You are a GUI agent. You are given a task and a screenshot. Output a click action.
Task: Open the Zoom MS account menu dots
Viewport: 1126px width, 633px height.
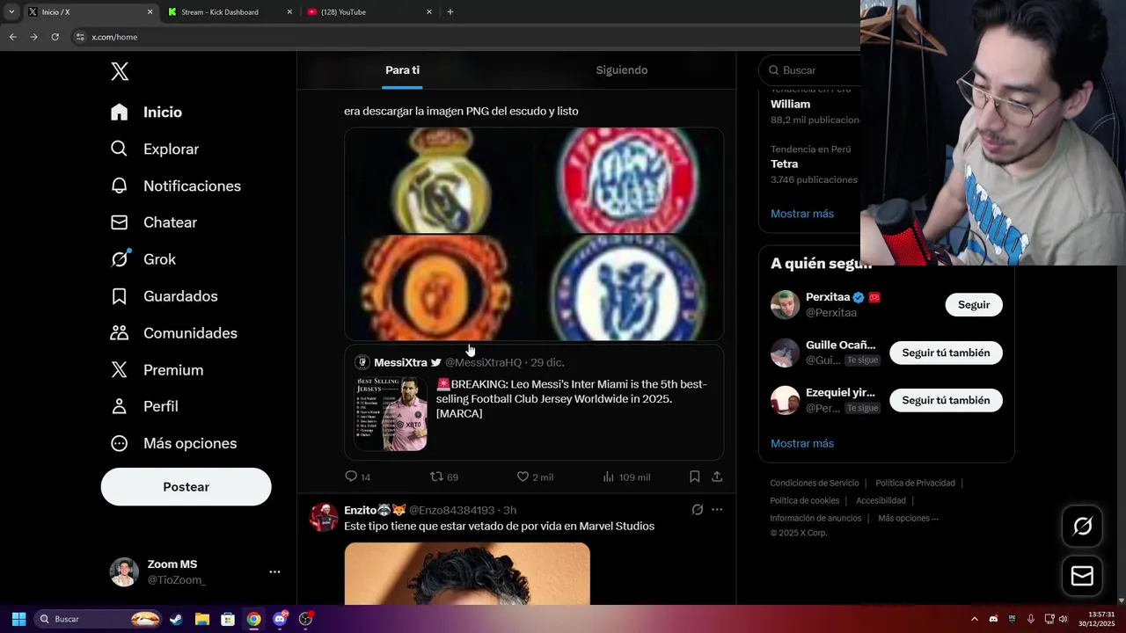pos(274,571)
